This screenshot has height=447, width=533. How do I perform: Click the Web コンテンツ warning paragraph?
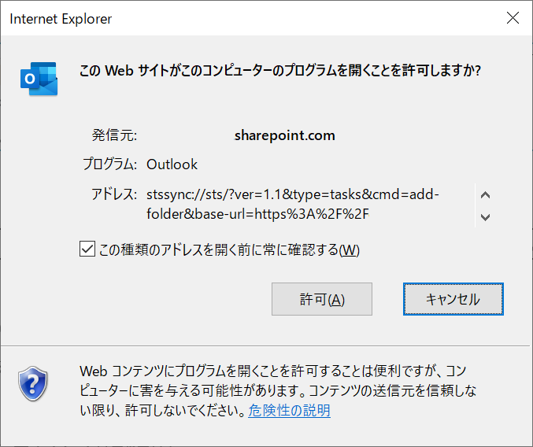point(278,390)
